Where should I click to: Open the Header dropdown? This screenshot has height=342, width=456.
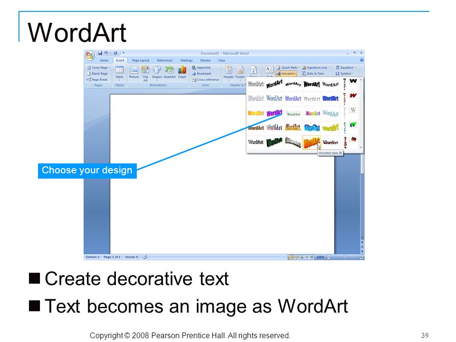228,73
